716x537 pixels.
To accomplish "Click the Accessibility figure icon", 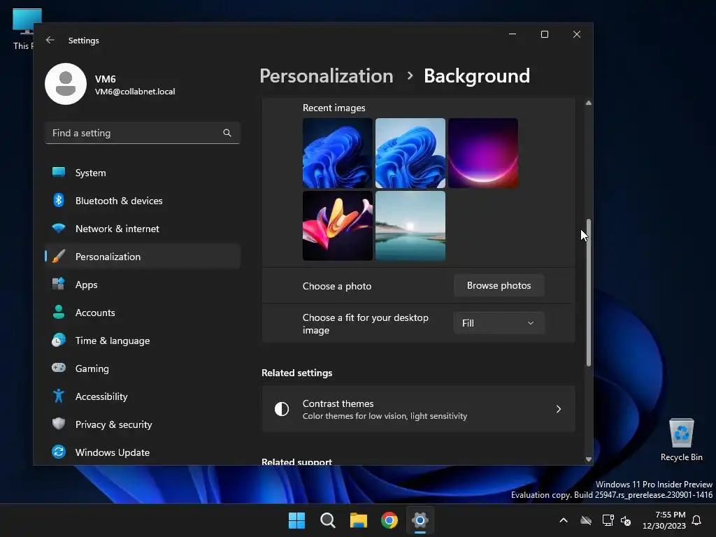I will (59, 396).
